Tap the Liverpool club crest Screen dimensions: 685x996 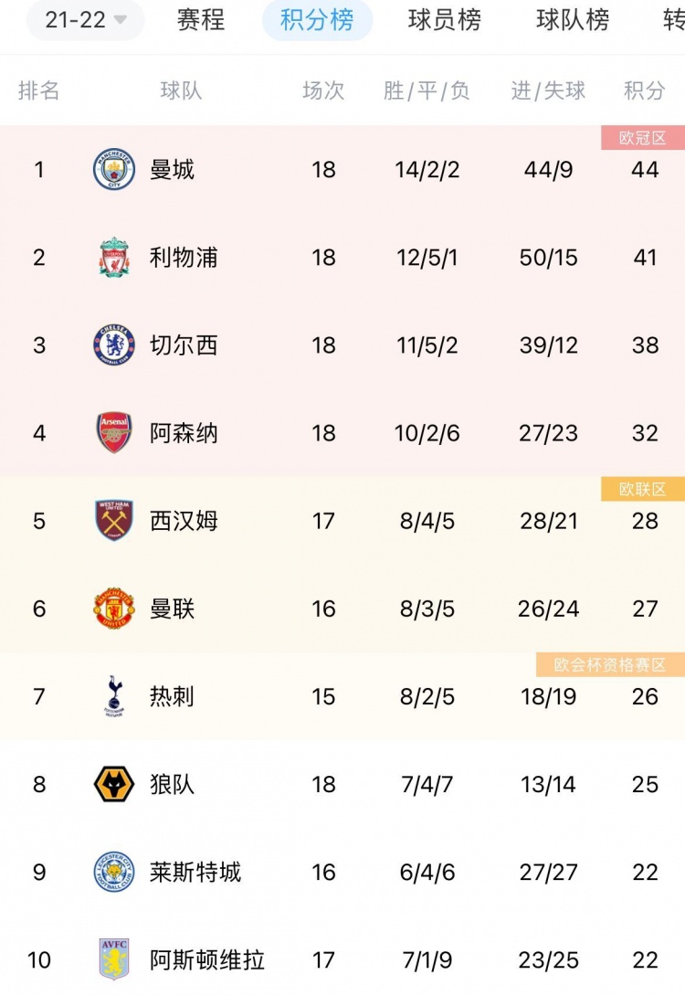click(114, 257)
